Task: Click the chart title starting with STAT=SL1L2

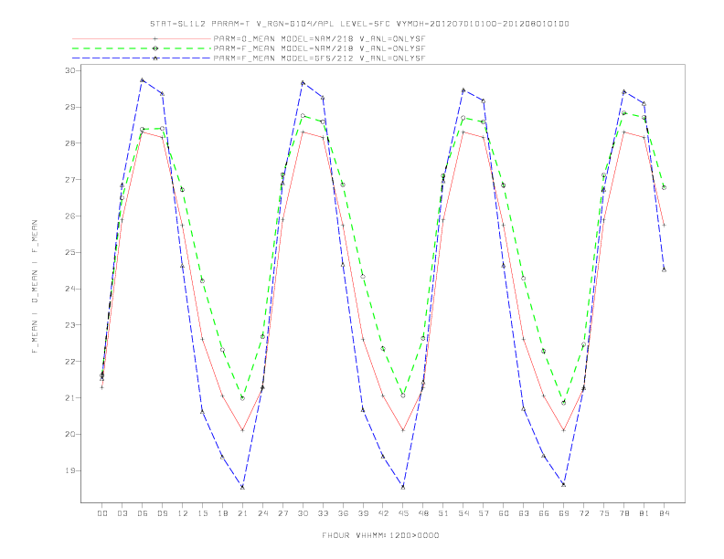Action: (359, 24)
